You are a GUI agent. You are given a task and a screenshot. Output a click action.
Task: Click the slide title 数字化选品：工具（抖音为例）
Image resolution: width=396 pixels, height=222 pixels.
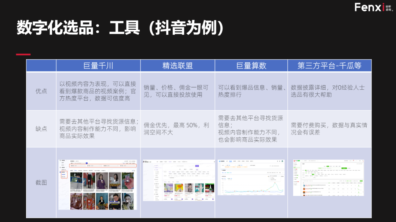(x=120, y=28)
